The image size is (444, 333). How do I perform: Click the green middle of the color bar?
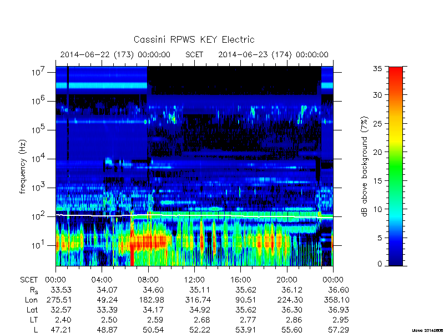[396, 167]
